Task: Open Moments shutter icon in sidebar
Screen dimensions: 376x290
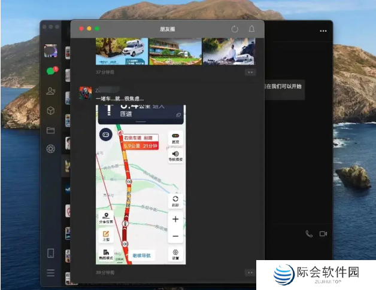Action: point(51,149)
